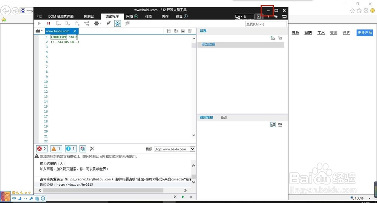Open the 目标 _top: www.baidu.com dropdown
377x203 pixels.
click(x=175, y=149)
